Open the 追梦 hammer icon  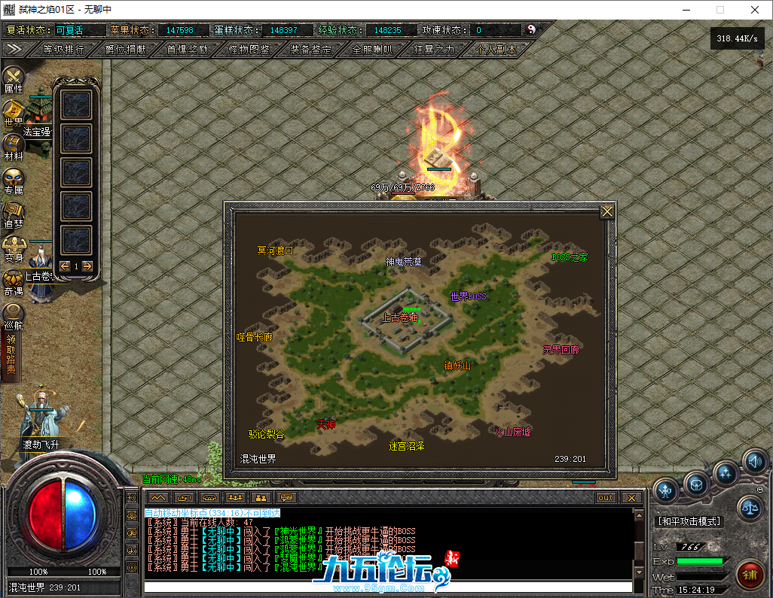click(x=14, y=214)
